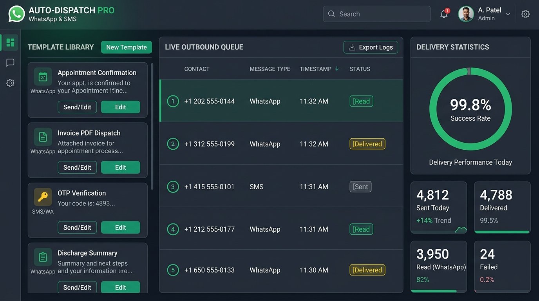This screenshot has width=539, height=301.
Task: Click the Delivered progress bar at 99.5%
Action: pyautogui.click(x=502, y=232)
